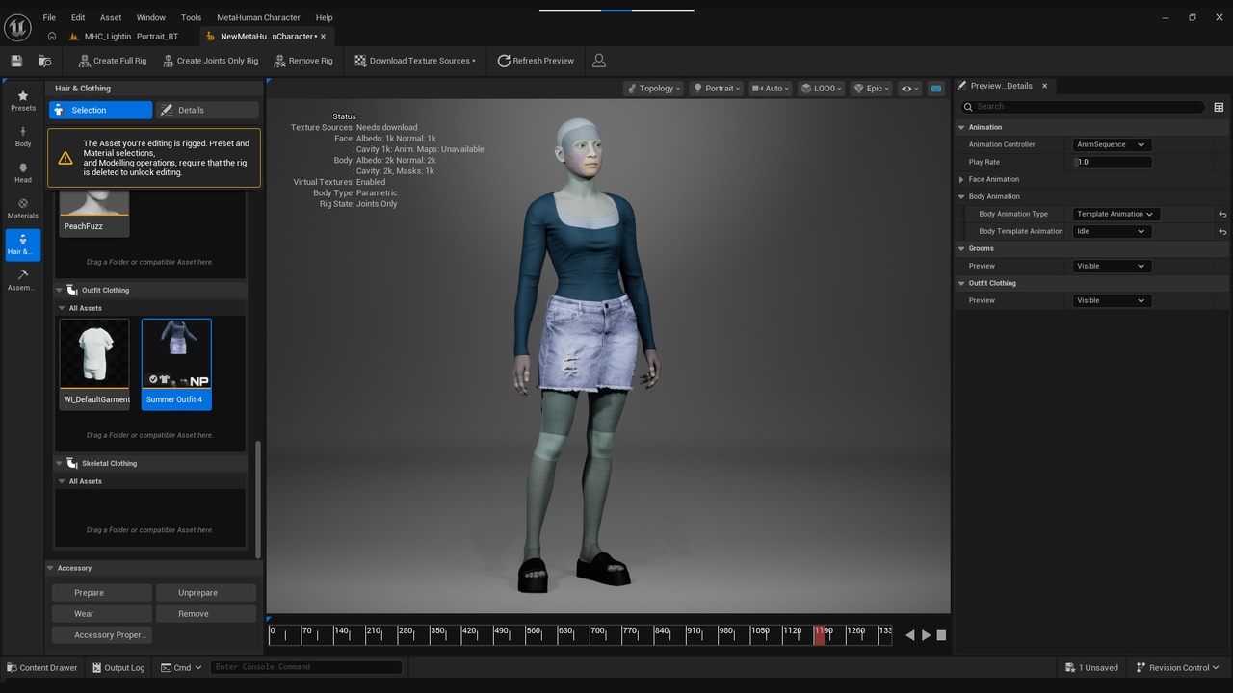Select the Hair & Clothing sidebar section

[x=23, y=244]
